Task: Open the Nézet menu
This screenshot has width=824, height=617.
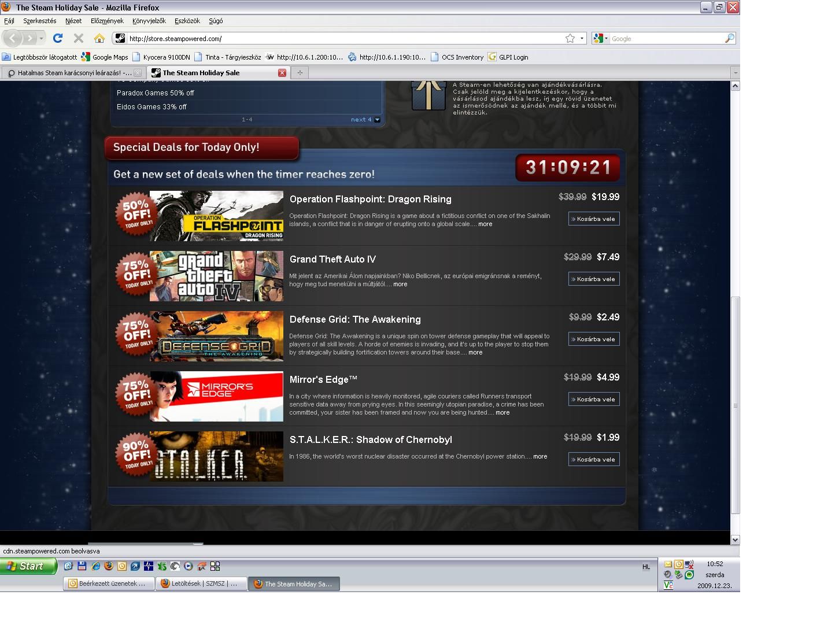Action: (73, 21)
